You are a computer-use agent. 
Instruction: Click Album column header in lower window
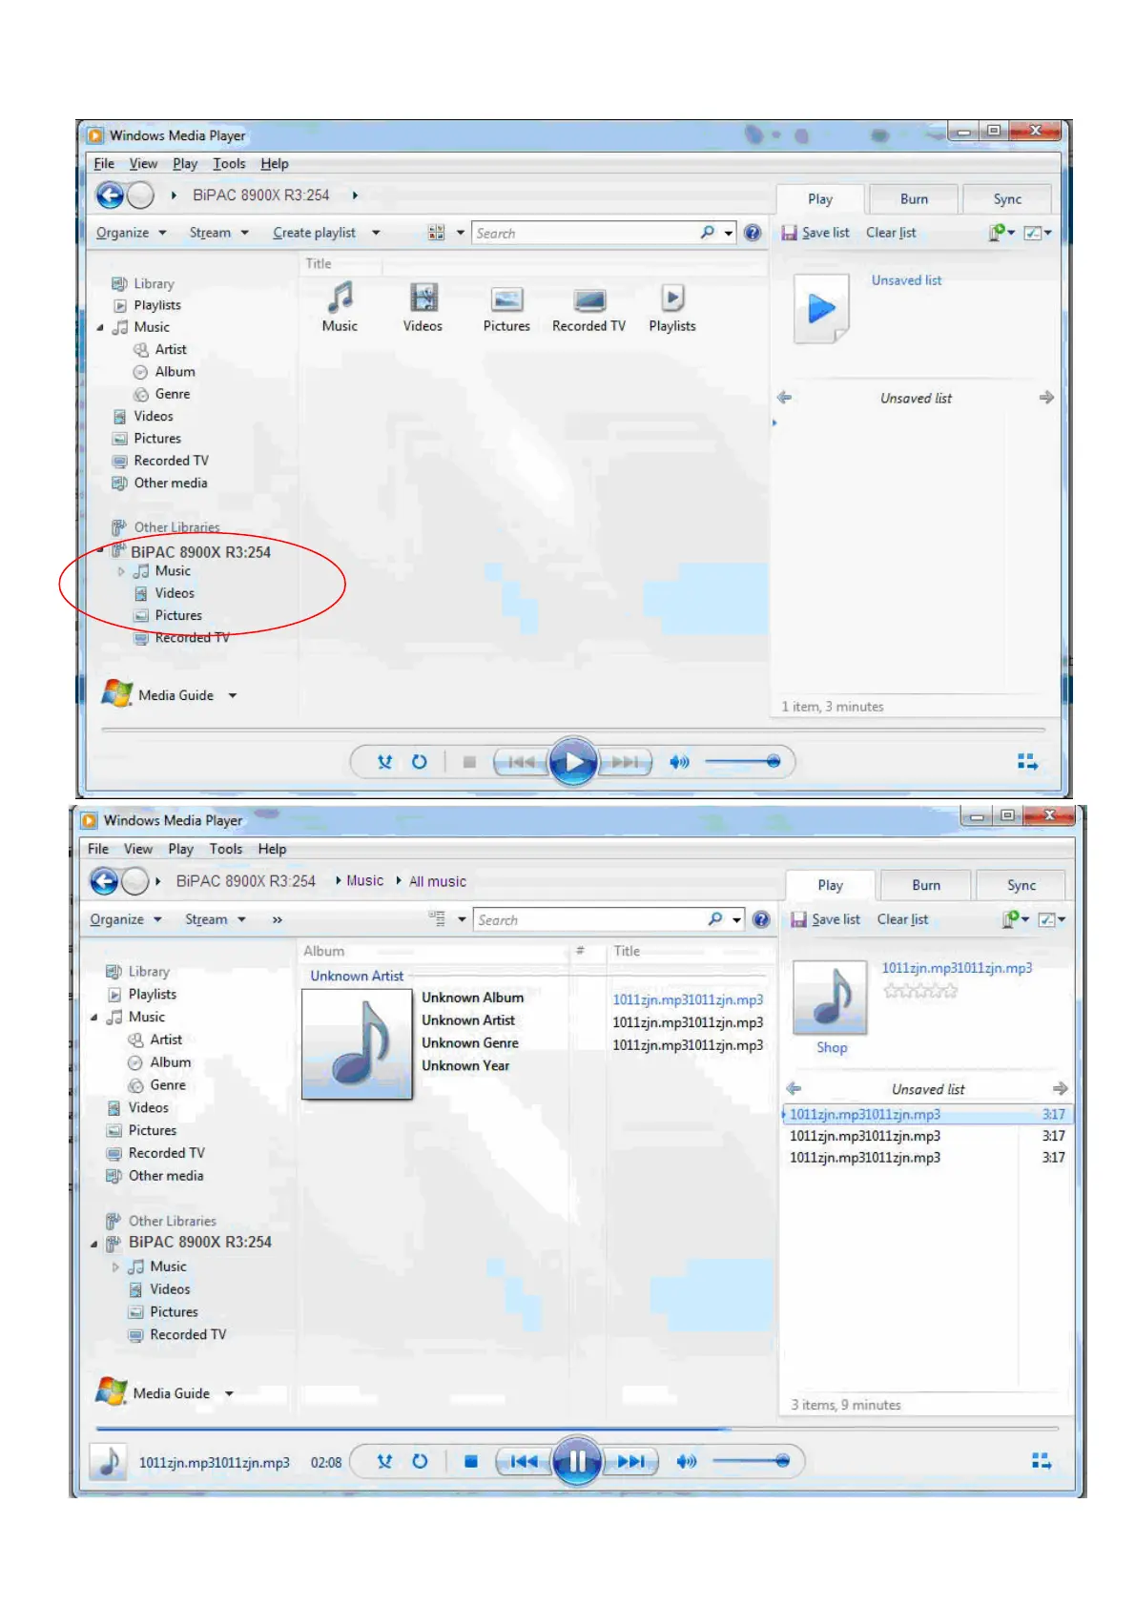[x=324, y=951]
